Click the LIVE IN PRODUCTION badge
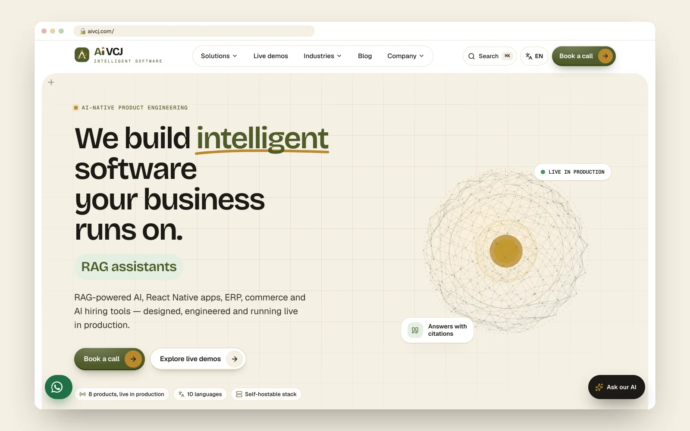Image resolution: width=690 pixels, height=431 pixels. (573, 172)
